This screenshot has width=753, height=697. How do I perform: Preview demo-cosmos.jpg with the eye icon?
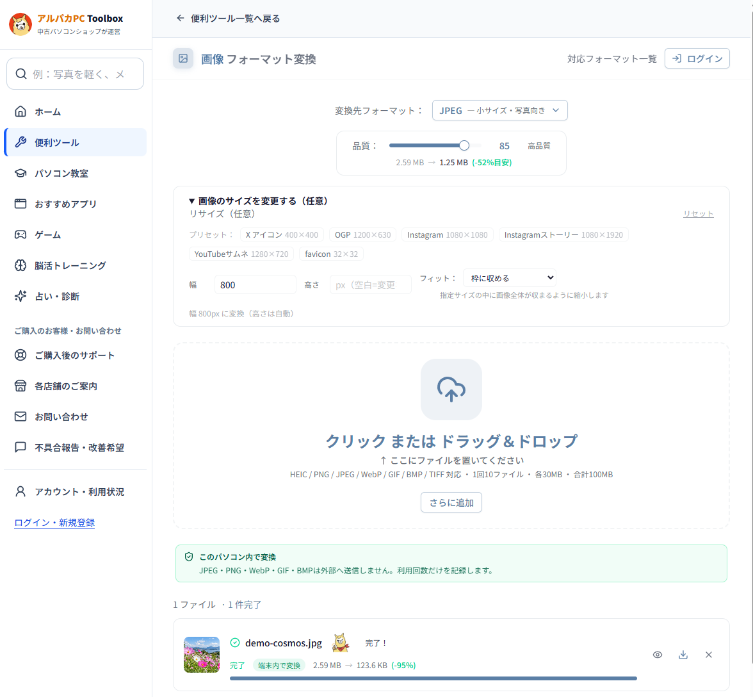tap(658, 655)
